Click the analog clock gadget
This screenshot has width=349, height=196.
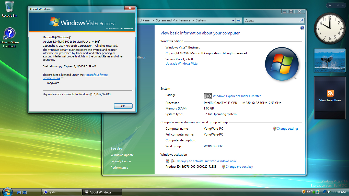click(330, 28)
